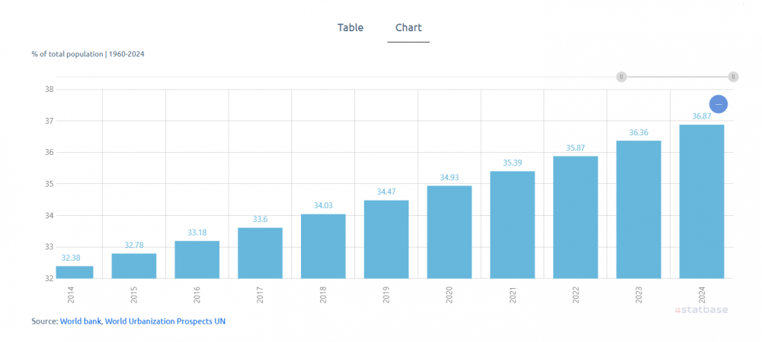Switch to the Table tab
This screenshot has width=762, height=342.
pyautogui.click(x=351, y=28)
